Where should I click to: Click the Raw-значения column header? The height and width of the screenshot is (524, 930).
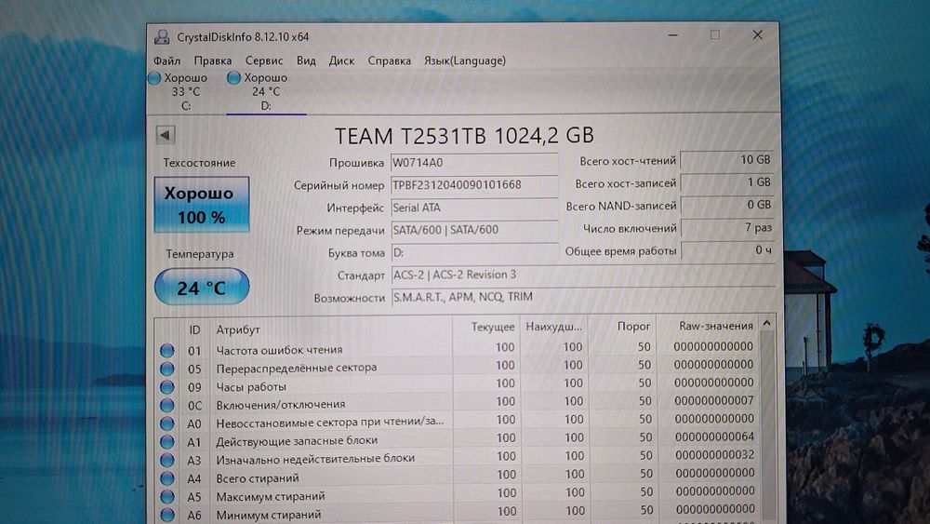(707, 326)
